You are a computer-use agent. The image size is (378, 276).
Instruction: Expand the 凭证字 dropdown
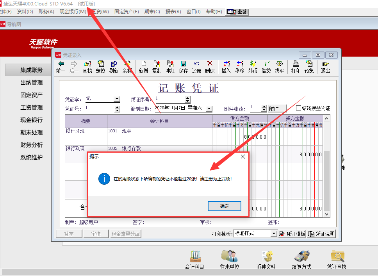[x=117, y=99]
